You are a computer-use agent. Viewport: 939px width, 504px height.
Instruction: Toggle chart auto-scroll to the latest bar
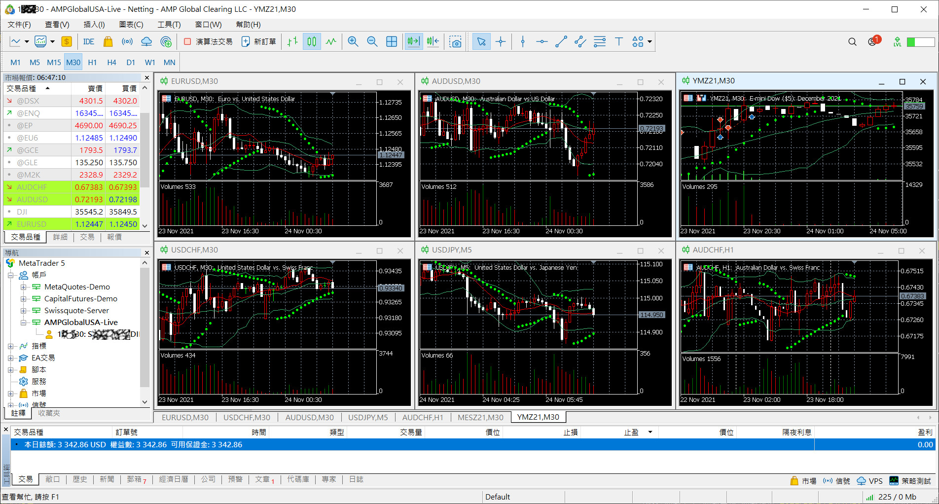click(x=414, y=42)
